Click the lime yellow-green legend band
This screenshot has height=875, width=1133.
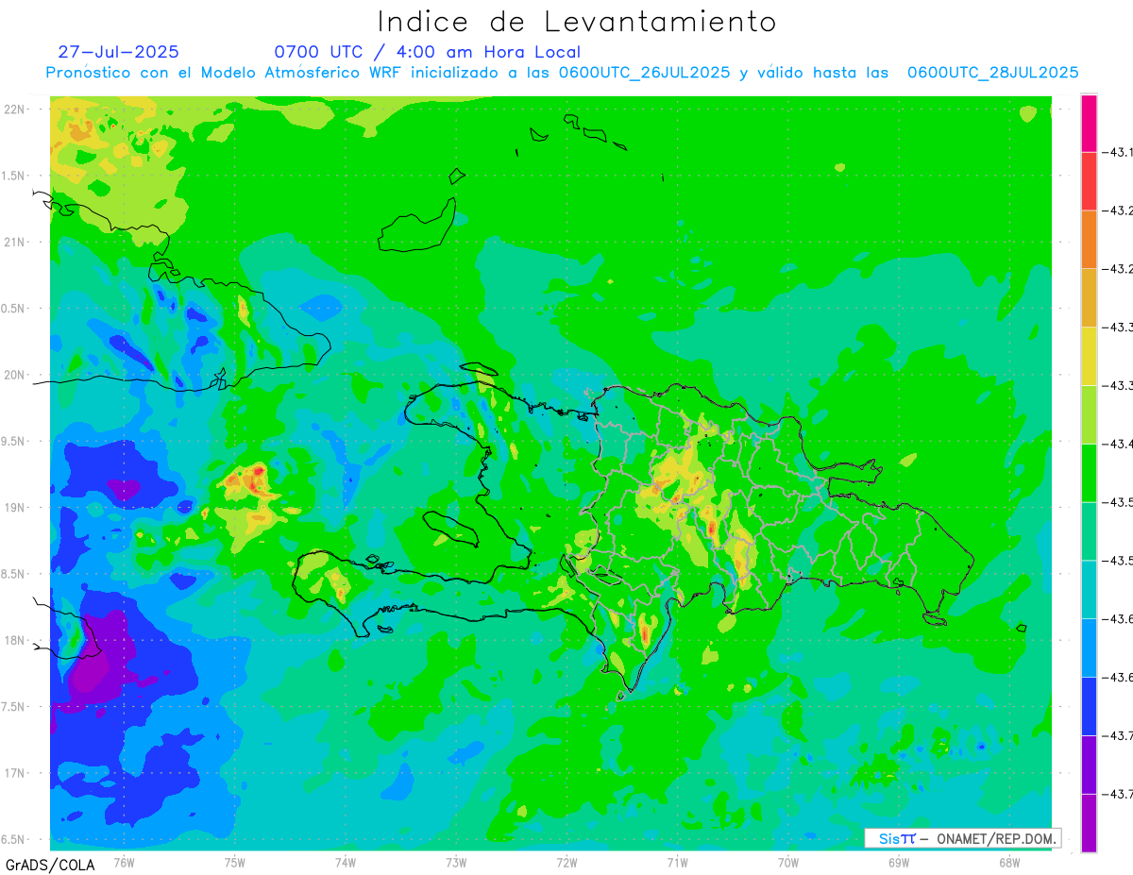(1089, 414)
